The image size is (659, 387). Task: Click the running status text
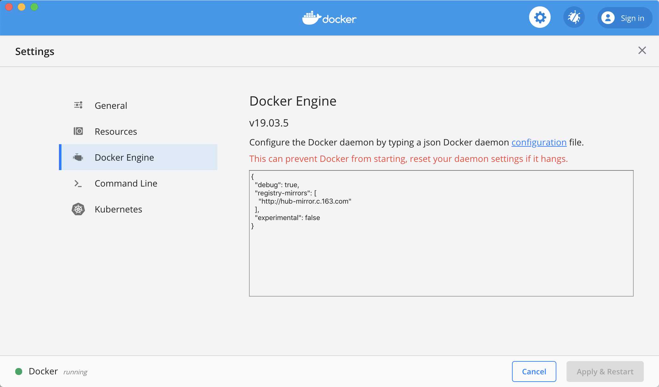75,372
